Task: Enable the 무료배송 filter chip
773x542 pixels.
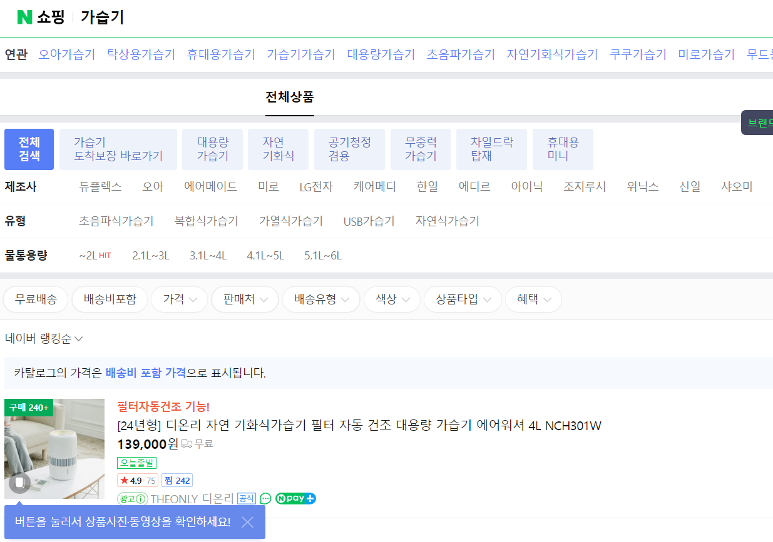Action: click(35, 299)
